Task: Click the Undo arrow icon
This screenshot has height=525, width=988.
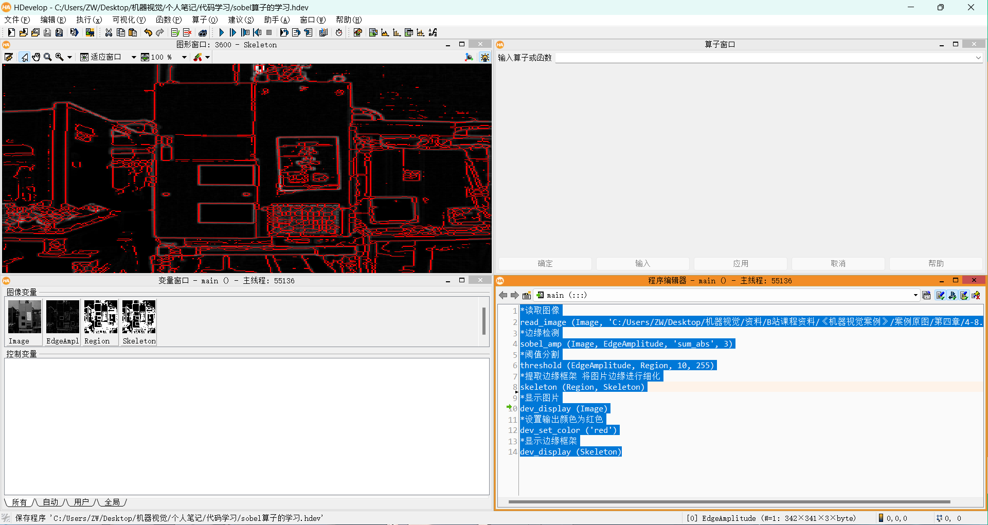Action: 148,32
